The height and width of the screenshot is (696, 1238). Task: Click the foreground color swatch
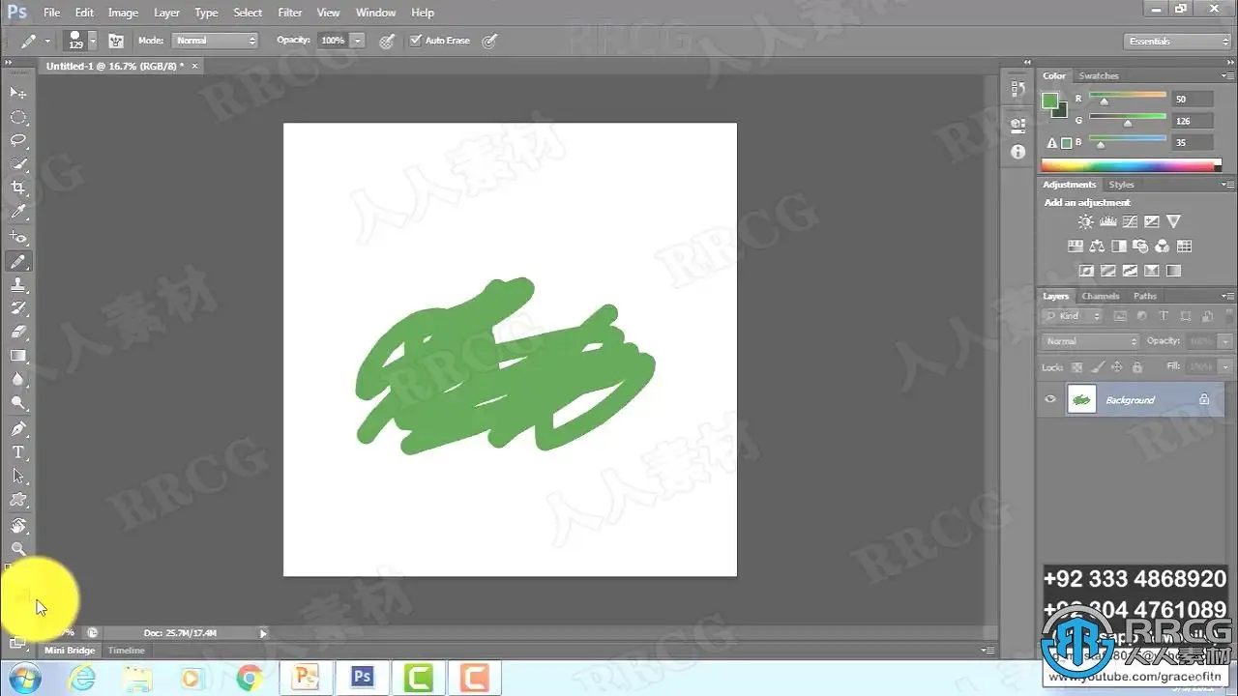[x=1049, y=101]
